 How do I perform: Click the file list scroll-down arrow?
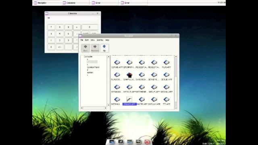176,108
